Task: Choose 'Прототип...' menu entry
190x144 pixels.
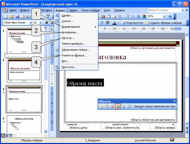Action: pyautogui.click(x=76, y=67)
